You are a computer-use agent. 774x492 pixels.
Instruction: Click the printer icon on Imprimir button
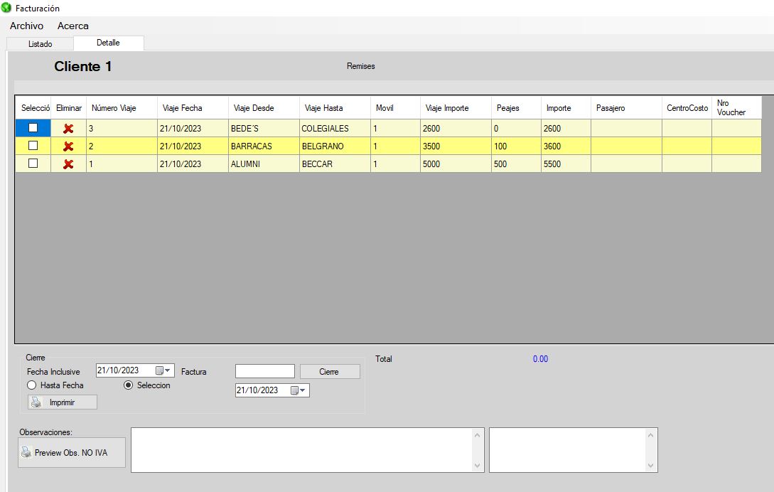click(36, 402)
